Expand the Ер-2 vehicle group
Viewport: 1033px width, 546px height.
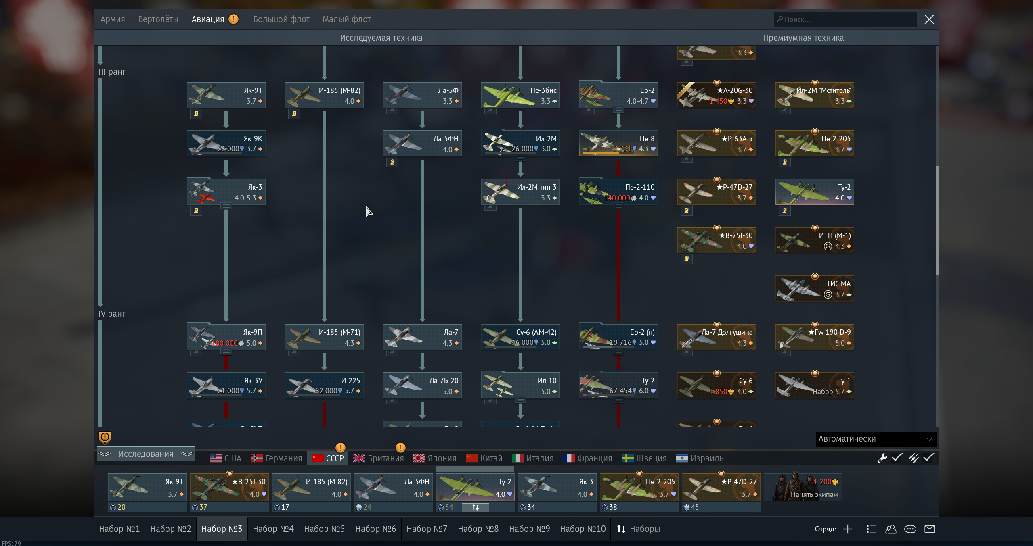click(618, 110)
